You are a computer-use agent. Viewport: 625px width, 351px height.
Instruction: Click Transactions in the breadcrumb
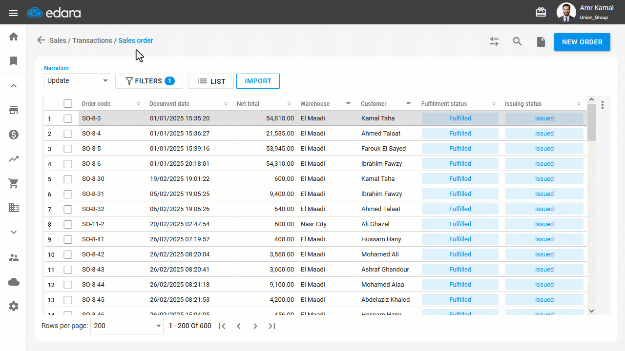92,40
